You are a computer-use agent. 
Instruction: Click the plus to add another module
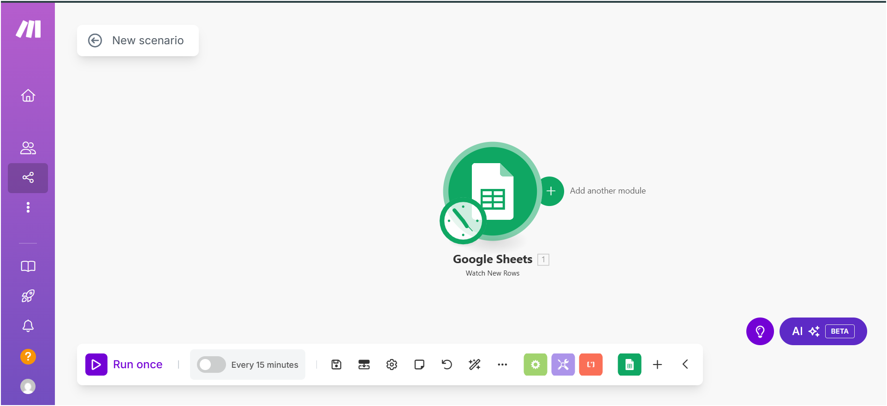pos(551,191)
